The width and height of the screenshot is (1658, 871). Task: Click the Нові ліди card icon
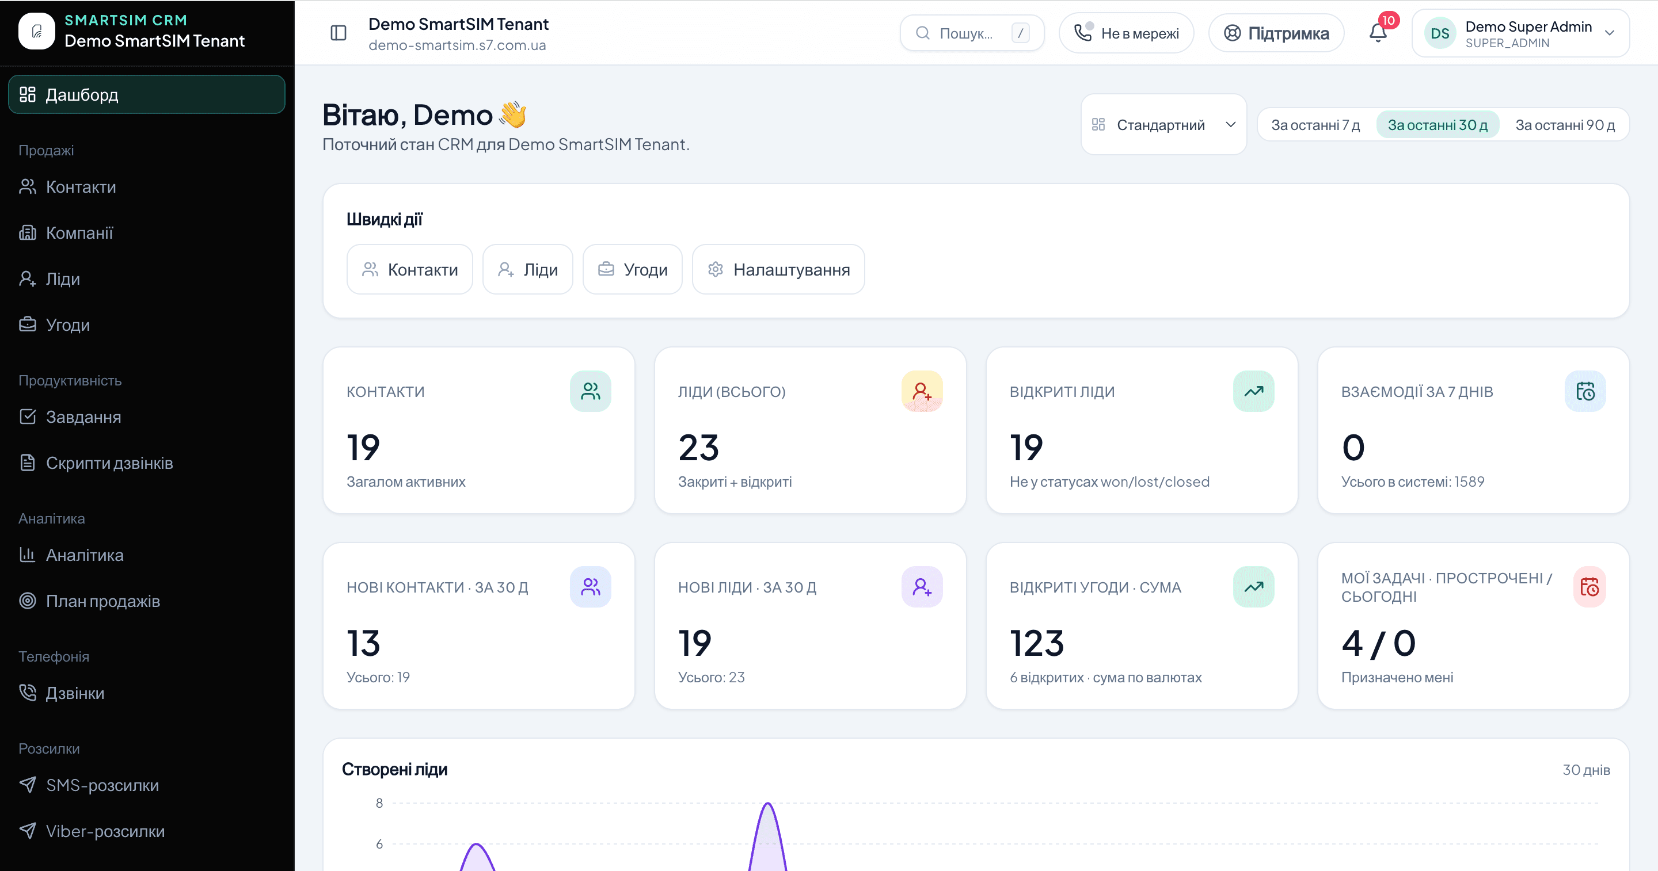[922, 587]
